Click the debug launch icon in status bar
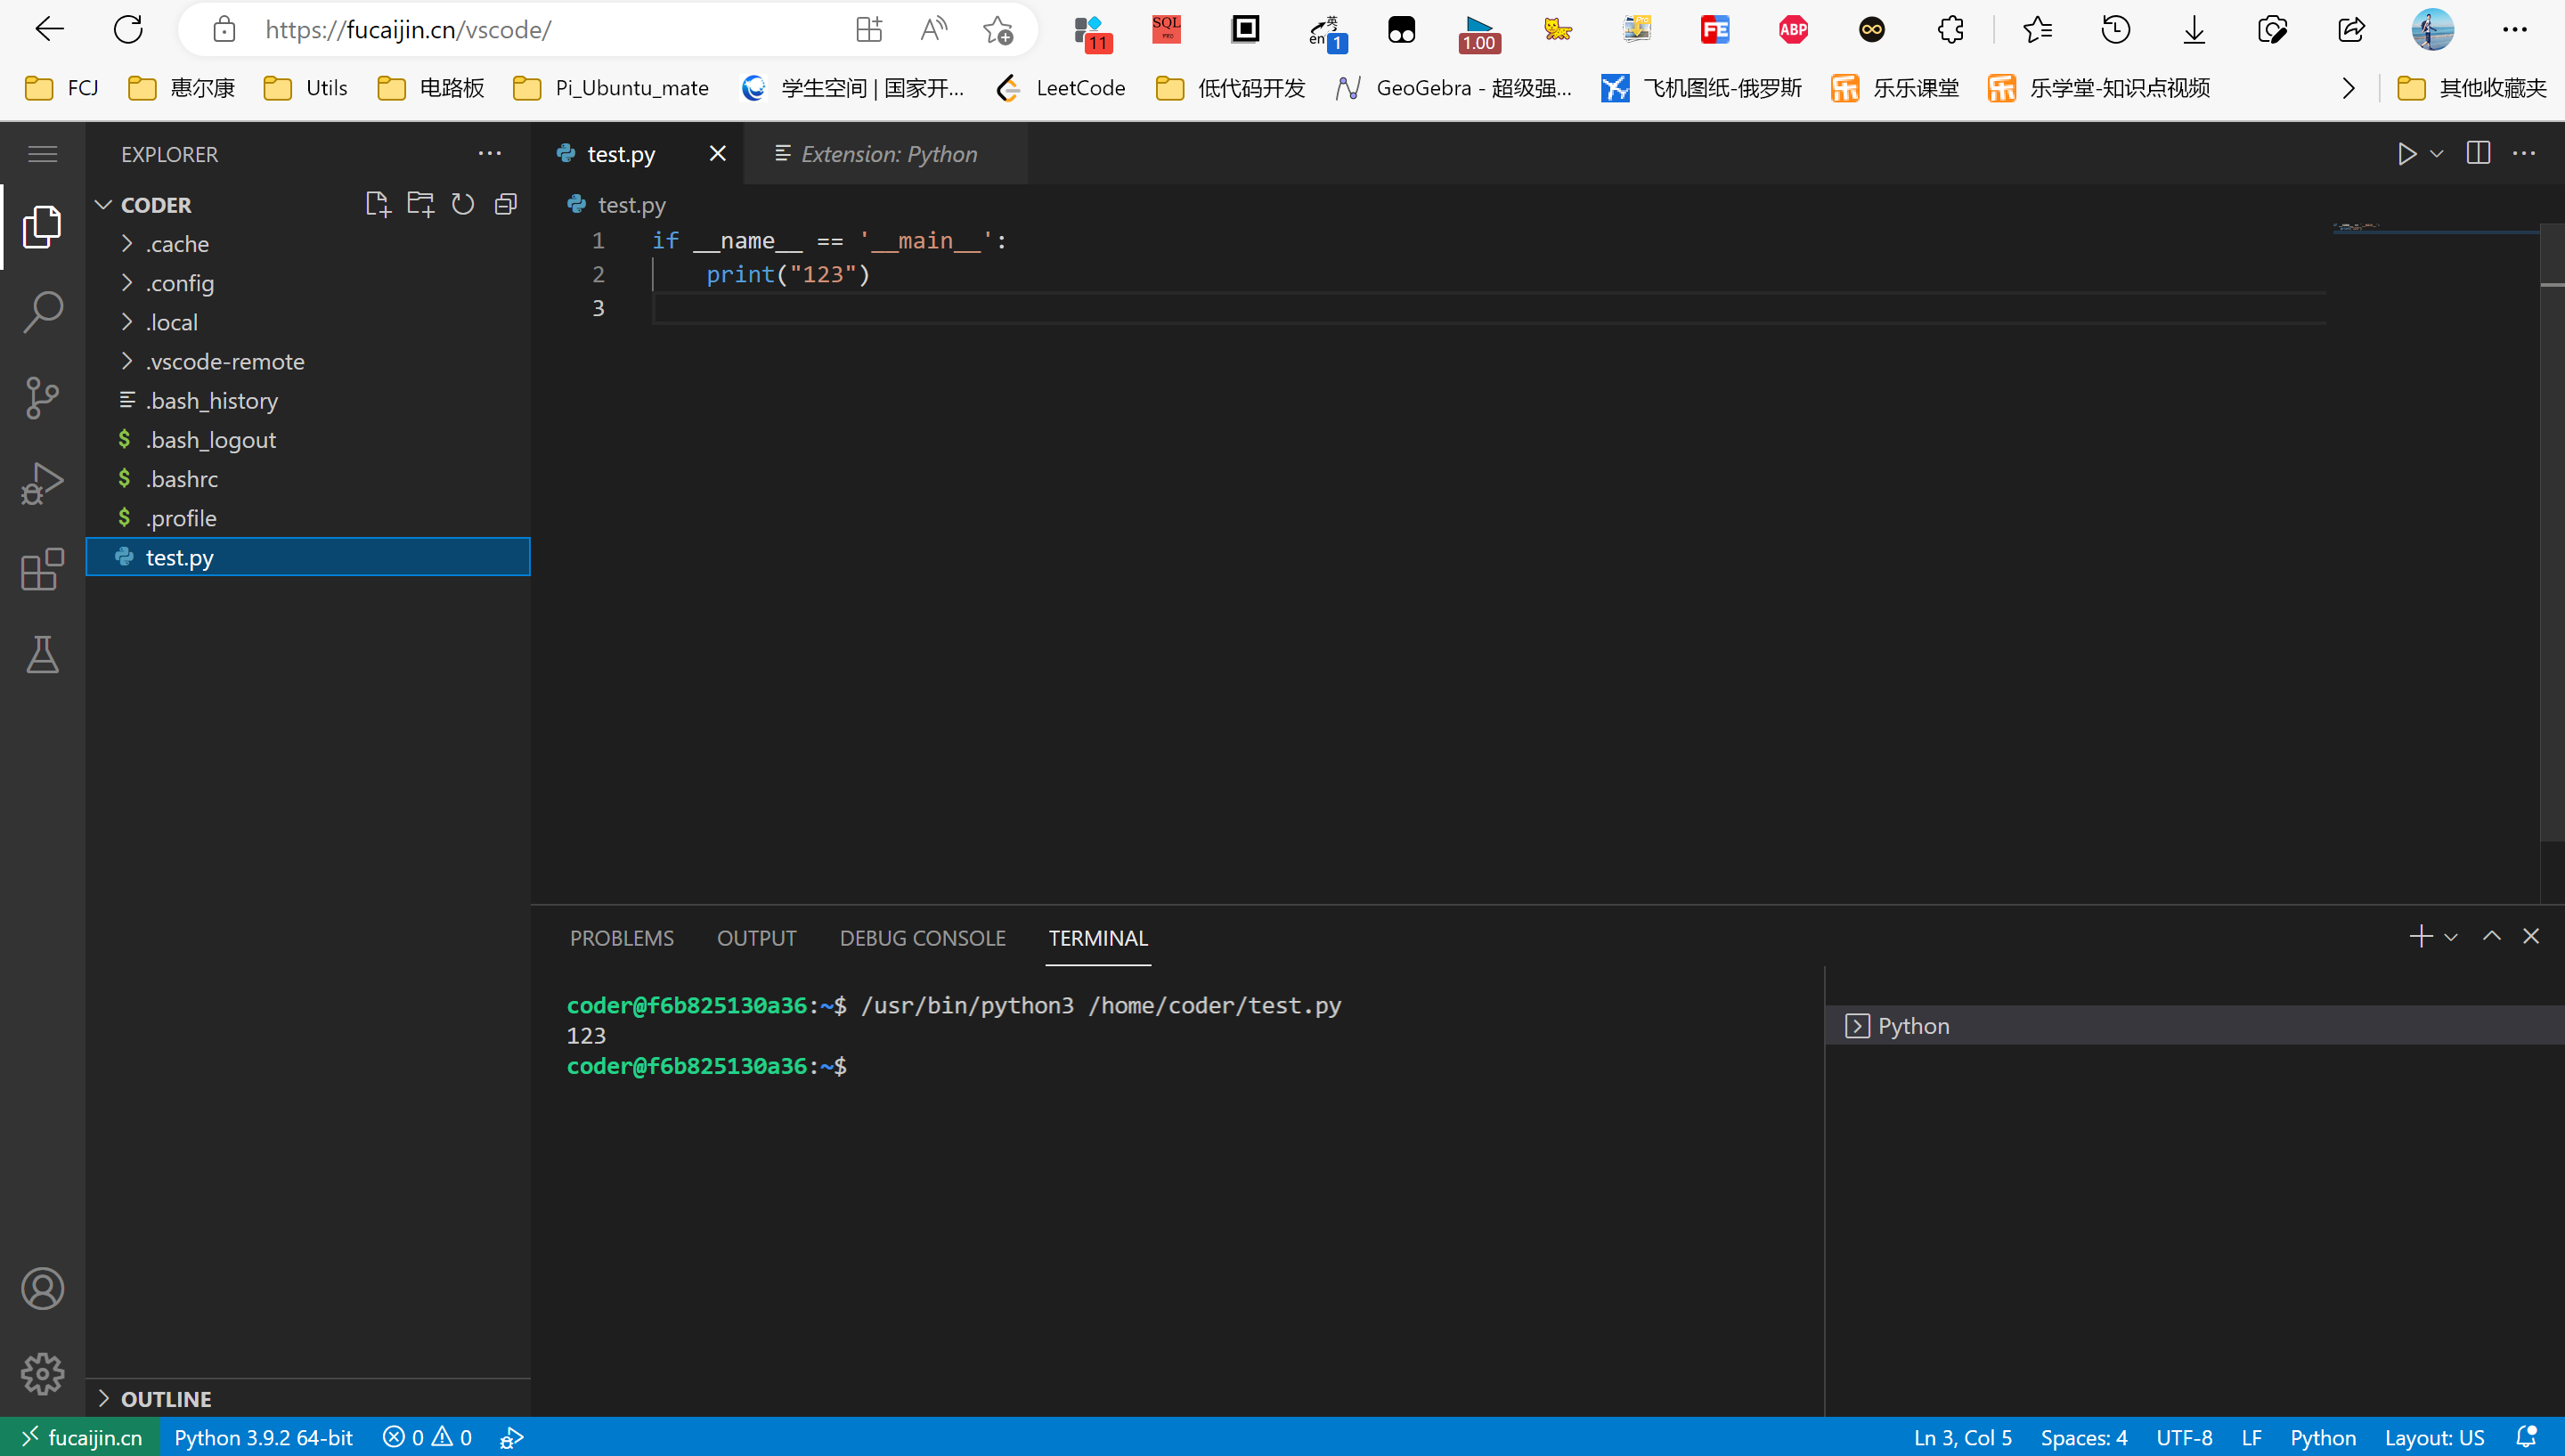2565x1456 pixels. pyautogui.click(x=511, y=1438)
